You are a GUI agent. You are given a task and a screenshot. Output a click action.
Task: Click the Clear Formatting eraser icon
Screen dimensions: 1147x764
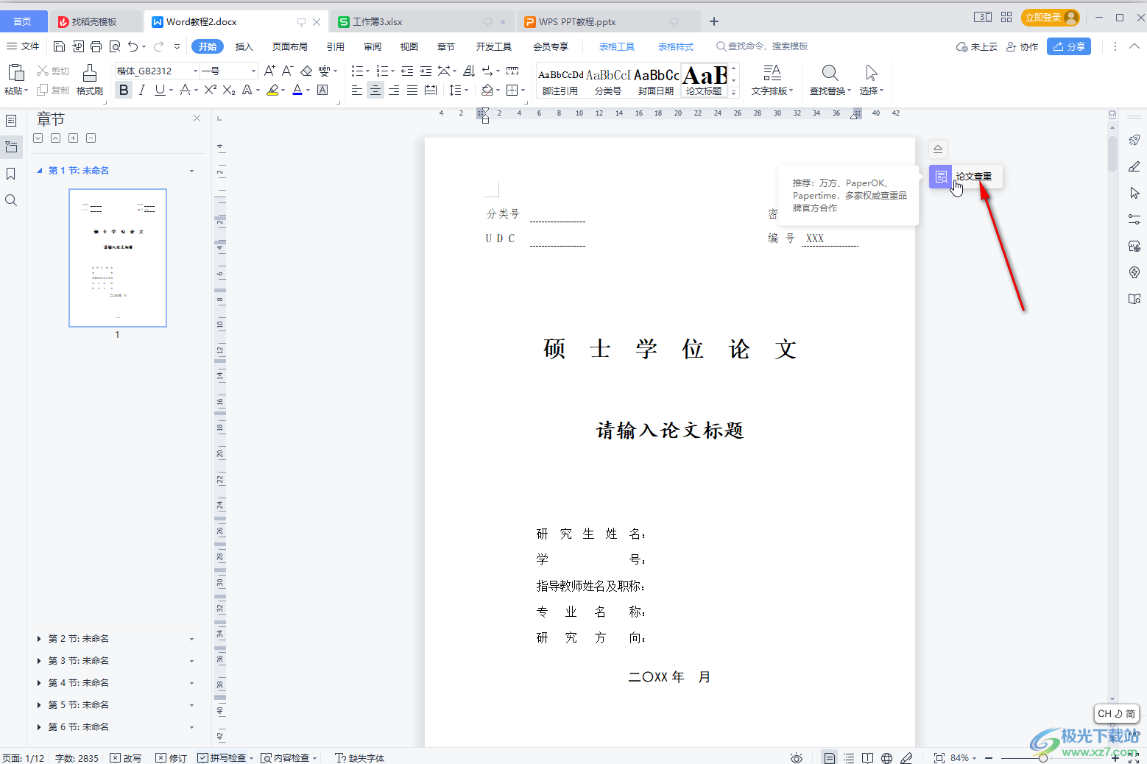coord(306,71)
